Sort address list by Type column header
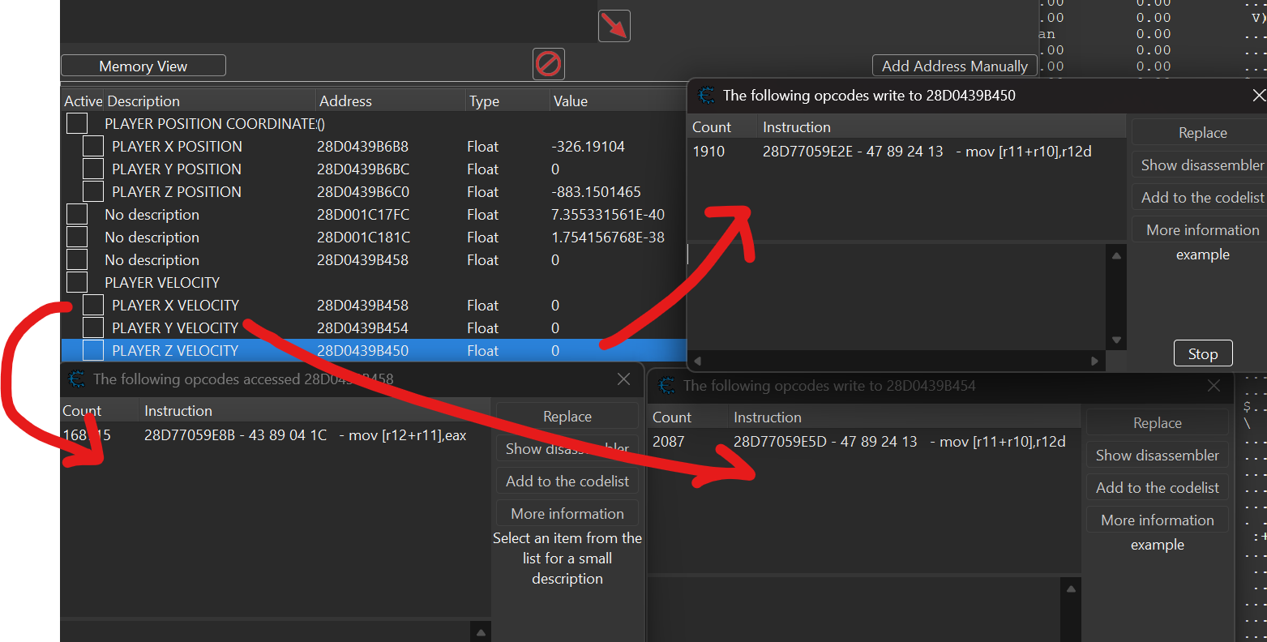 (507, 101)
